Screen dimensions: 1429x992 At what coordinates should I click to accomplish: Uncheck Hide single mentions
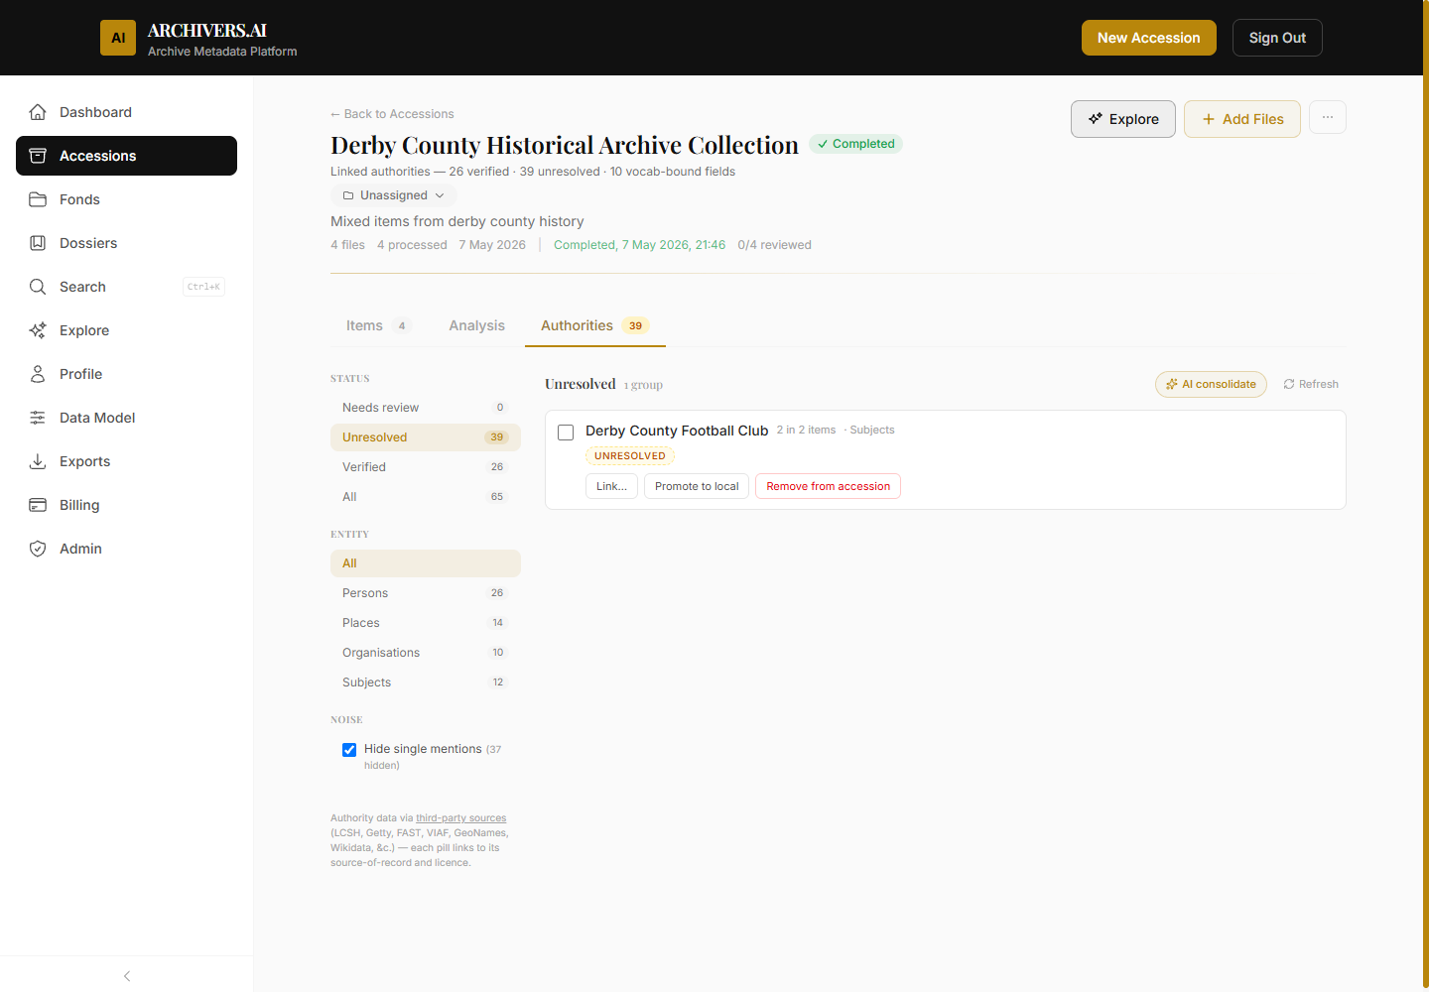(349, 750)
